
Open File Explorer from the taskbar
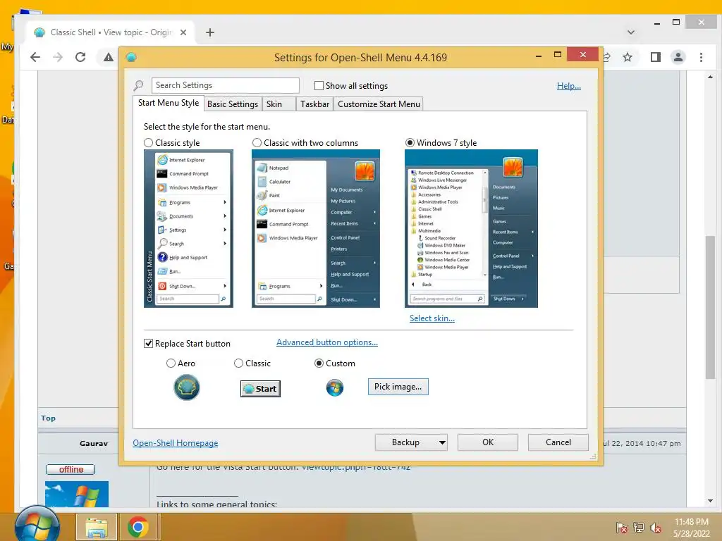96,527
